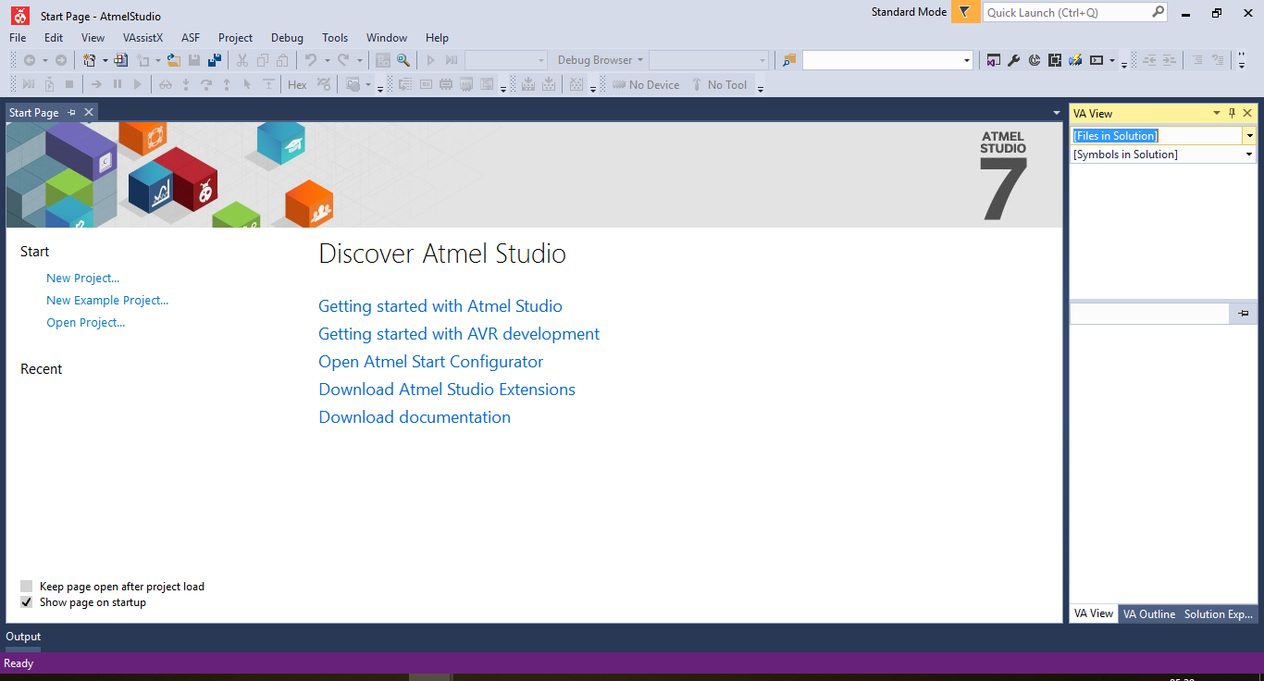Switch to the Solution Explorer tab
The height and width of the screenshot is (681, 1264).
click(x=1218, y=614)
